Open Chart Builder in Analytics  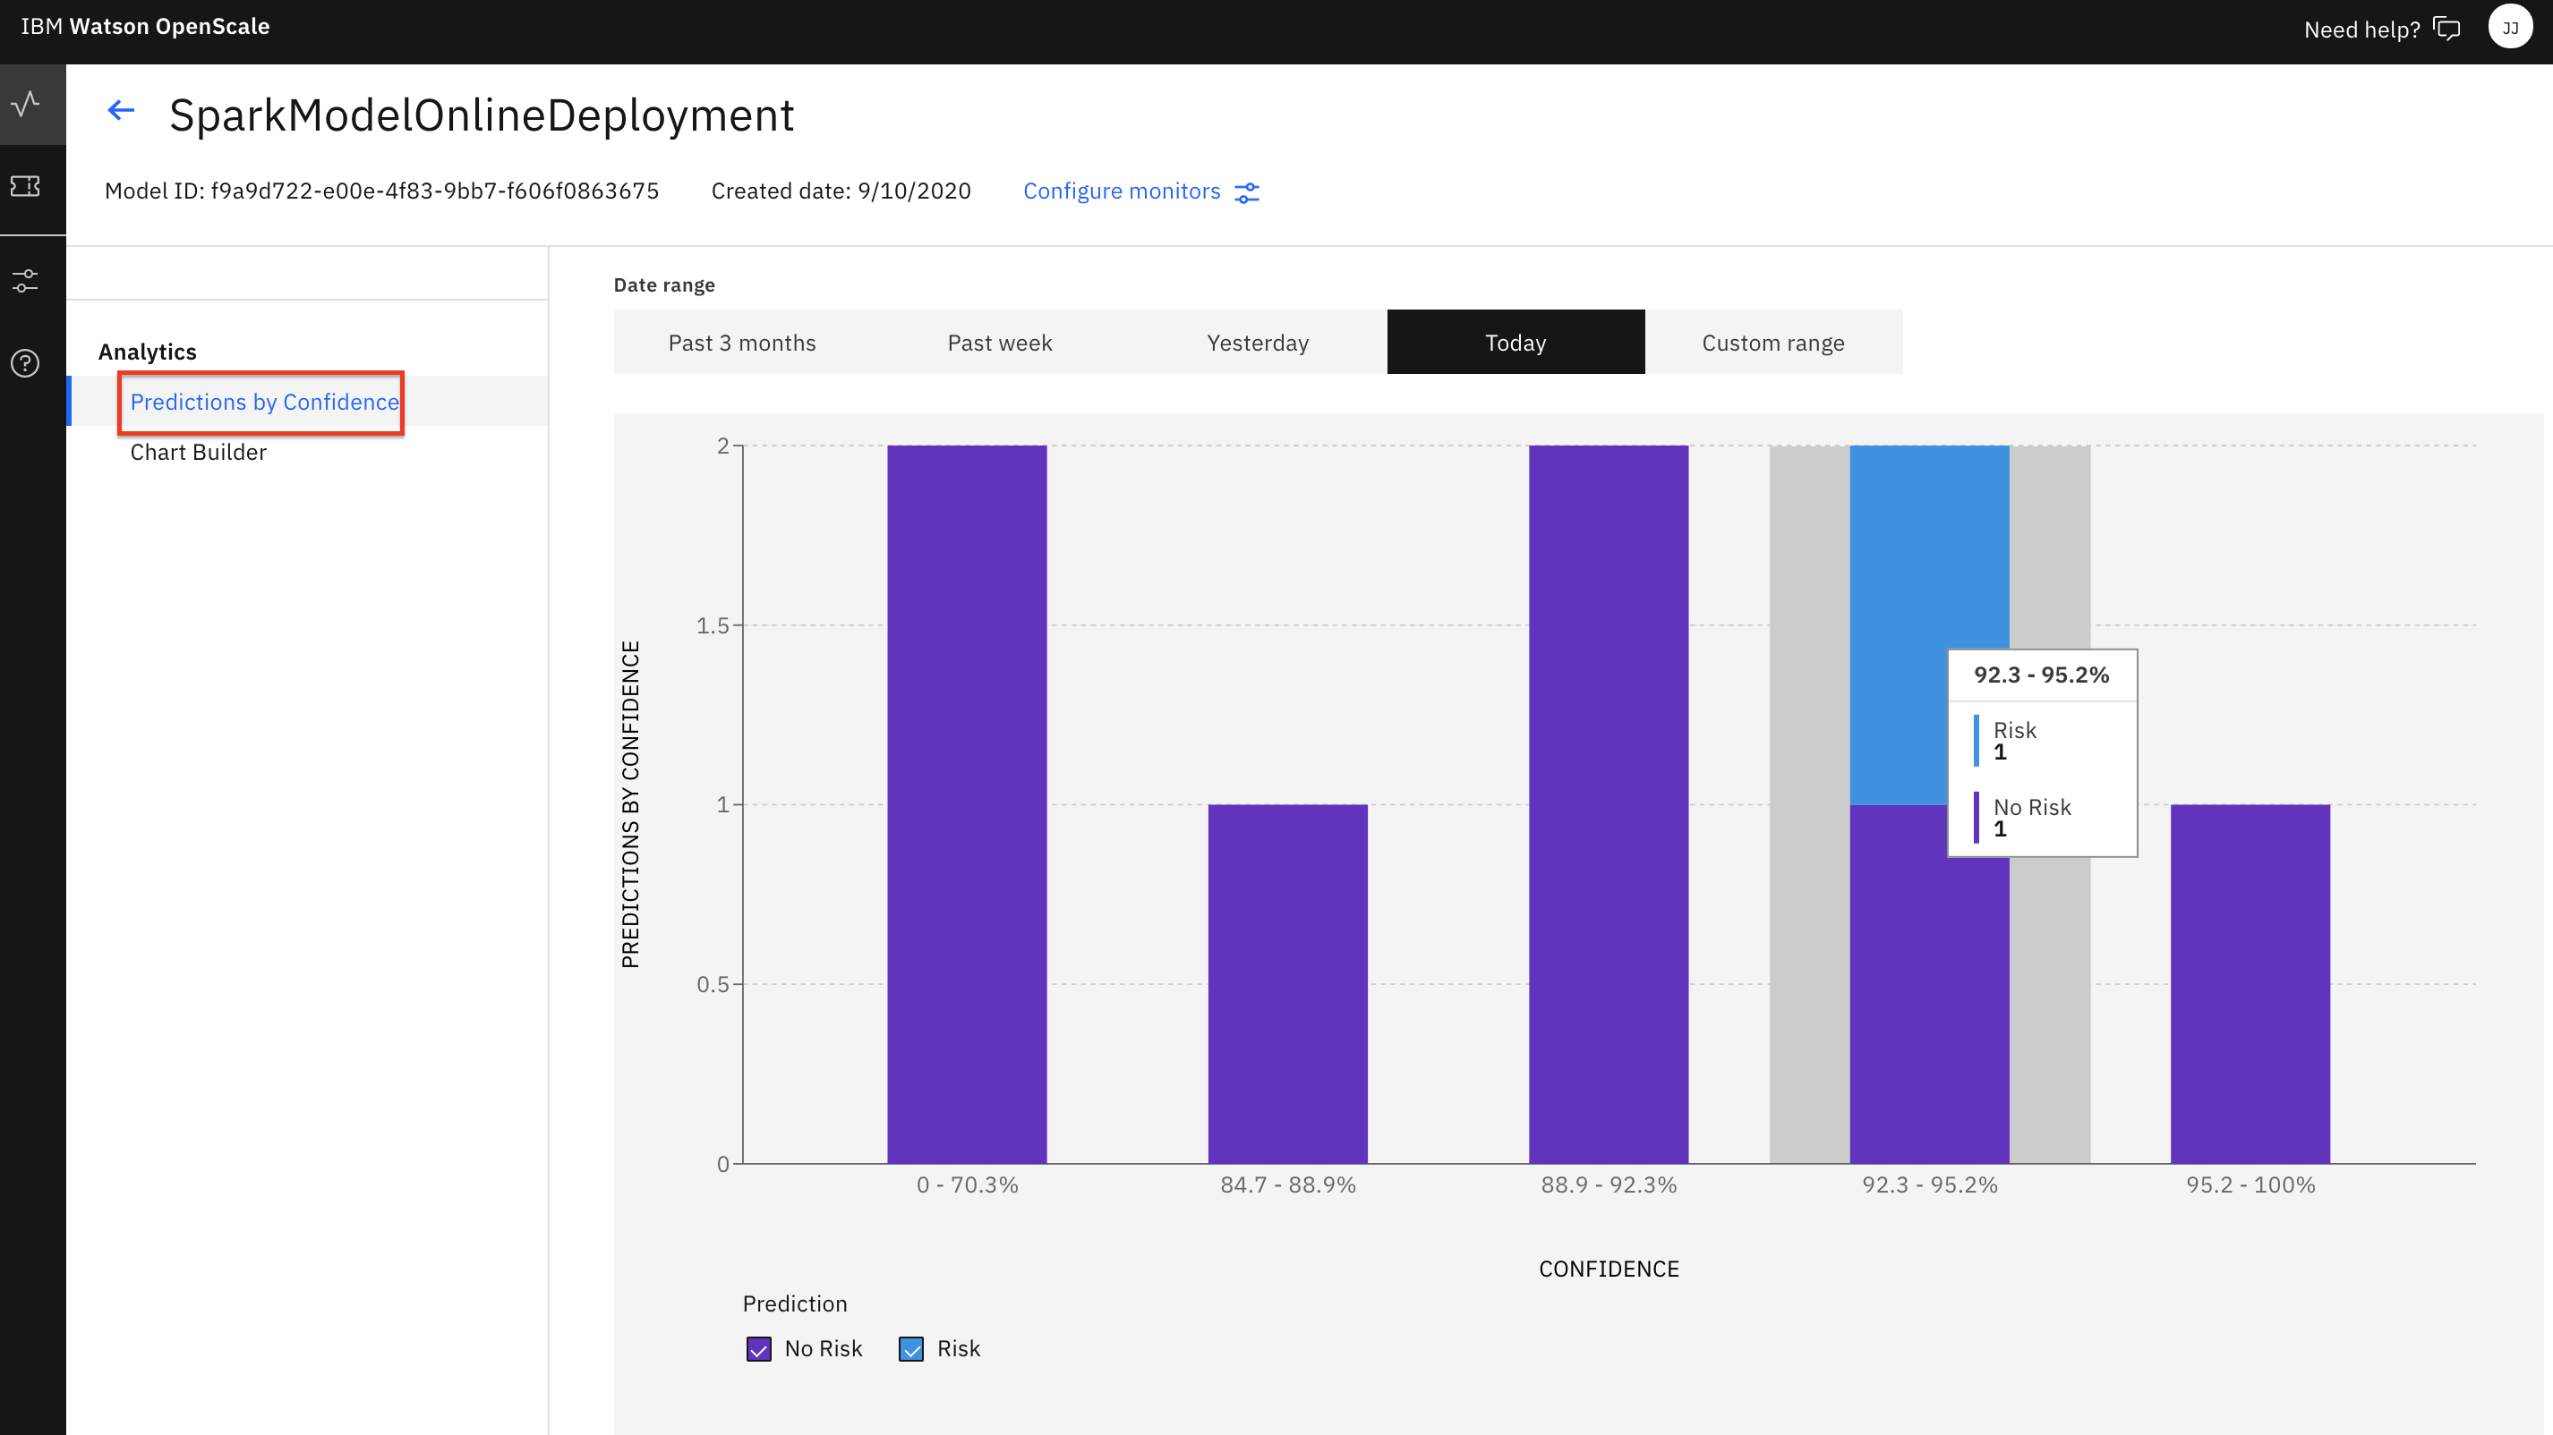[x=198, y=453]
